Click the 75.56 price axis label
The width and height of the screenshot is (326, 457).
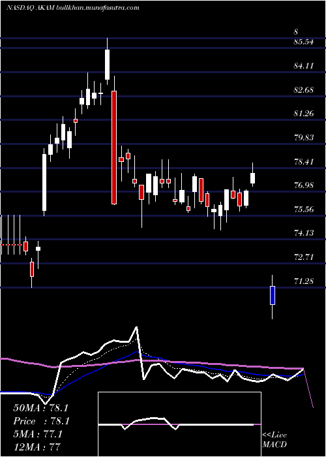coord(304,209)
